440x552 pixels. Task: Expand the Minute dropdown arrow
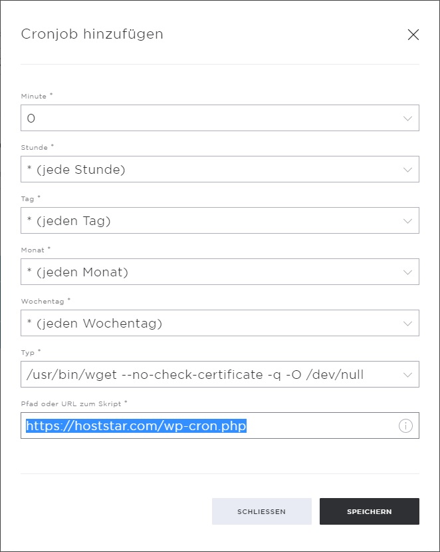407,119
